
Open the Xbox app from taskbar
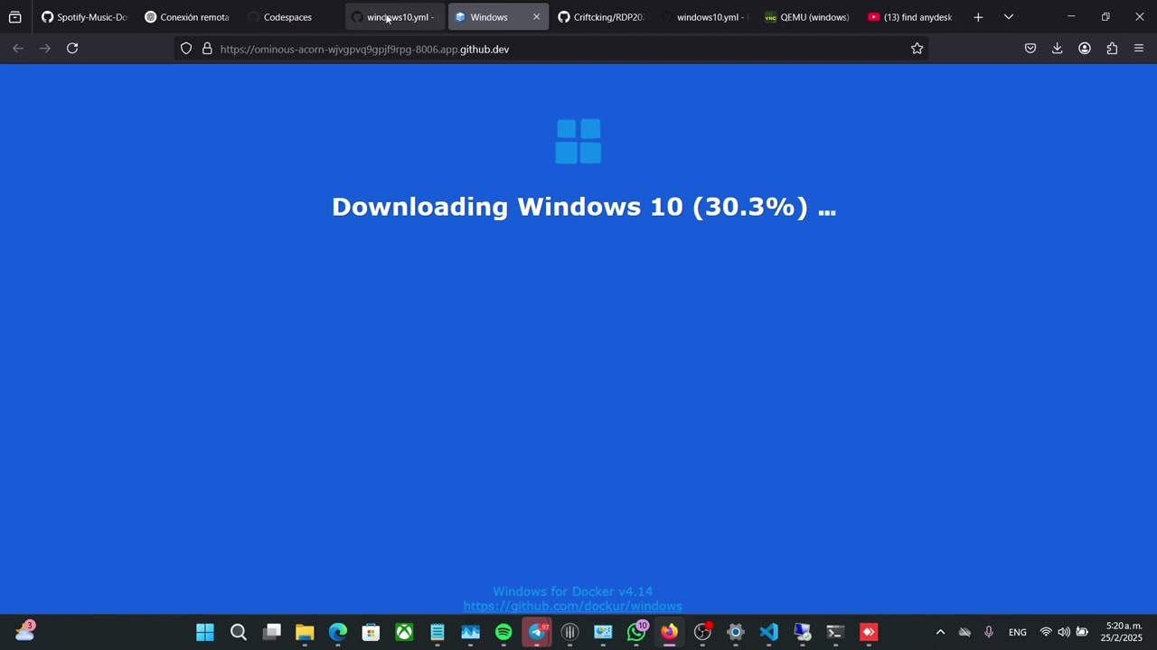point(404,632)
